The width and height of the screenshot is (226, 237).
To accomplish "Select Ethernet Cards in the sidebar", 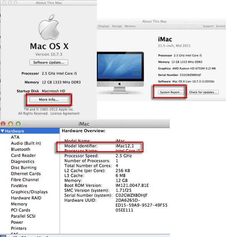I will click(26, 174).
